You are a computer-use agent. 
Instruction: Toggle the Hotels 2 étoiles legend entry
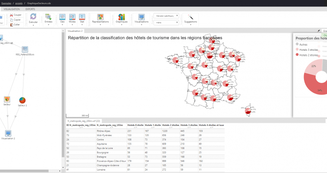tap(307, 55)
